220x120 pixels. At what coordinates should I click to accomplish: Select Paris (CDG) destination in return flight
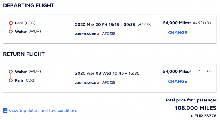25,80
